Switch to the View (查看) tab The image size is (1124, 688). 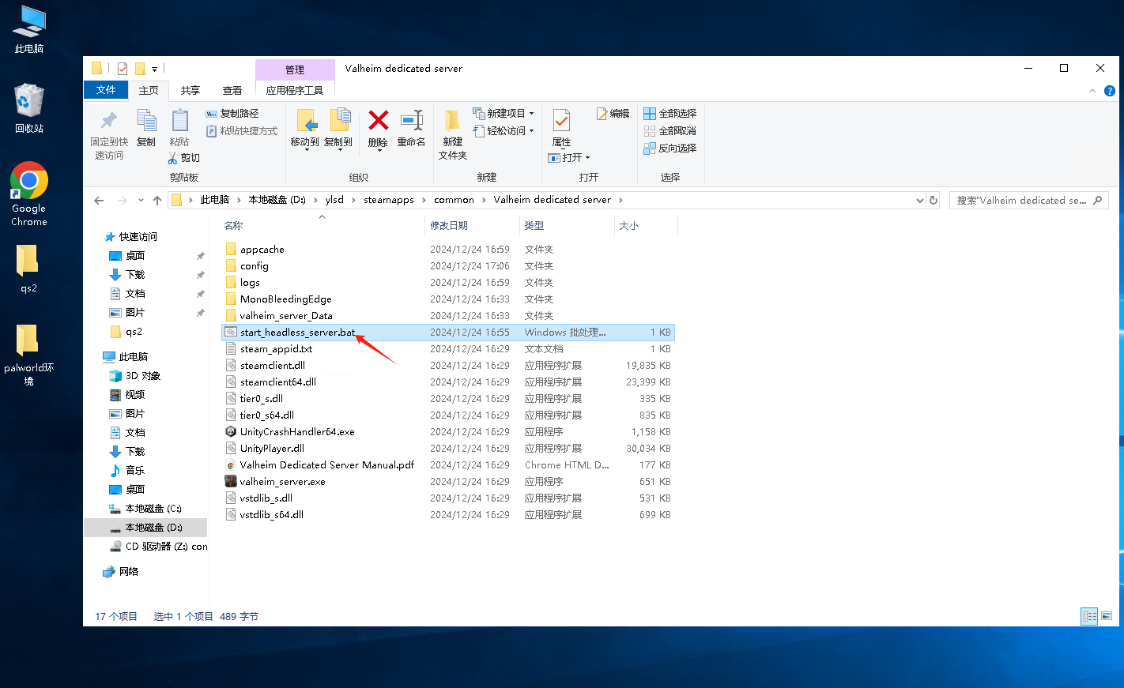pyautogui.click(x=232, y=90)
